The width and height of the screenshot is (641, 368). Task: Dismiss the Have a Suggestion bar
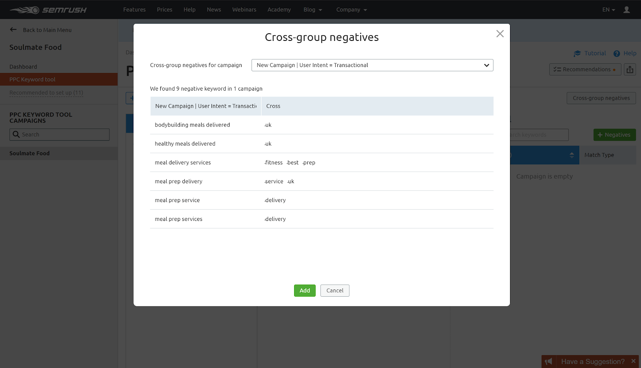tap(633, 361)
